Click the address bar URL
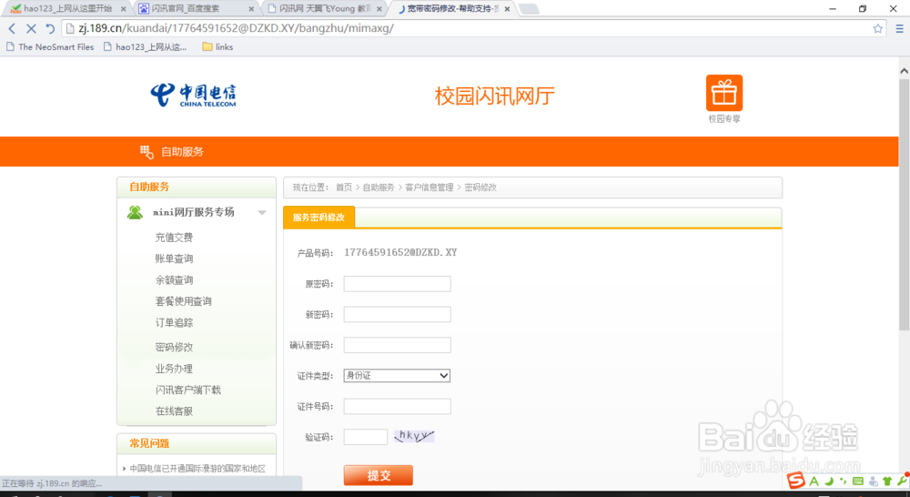 (237, 28)
